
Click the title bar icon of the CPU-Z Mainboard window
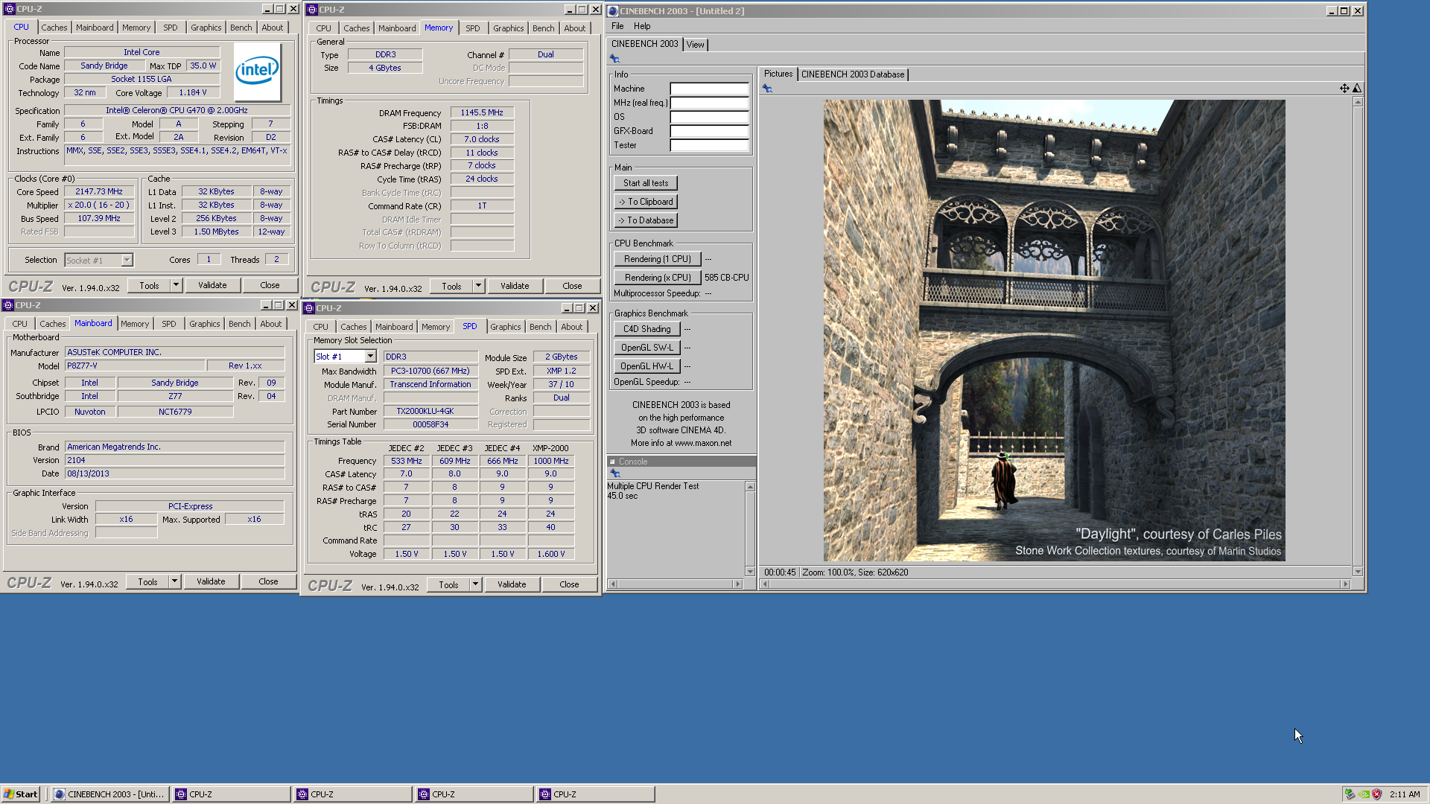(x=8, y=305)
